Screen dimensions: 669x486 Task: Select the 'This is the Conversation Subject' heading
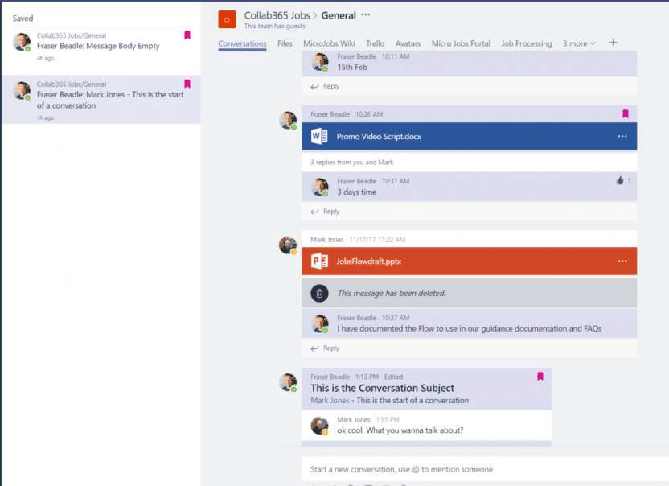(382, 388)
